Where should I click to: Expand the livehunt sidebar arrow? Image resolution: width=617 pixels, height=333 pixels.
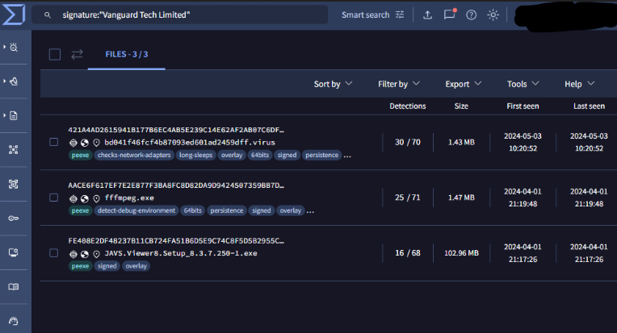tap(4, 81)
